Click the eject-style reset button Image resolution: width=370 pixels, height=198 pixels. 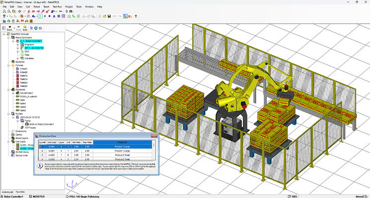(54, 16)
